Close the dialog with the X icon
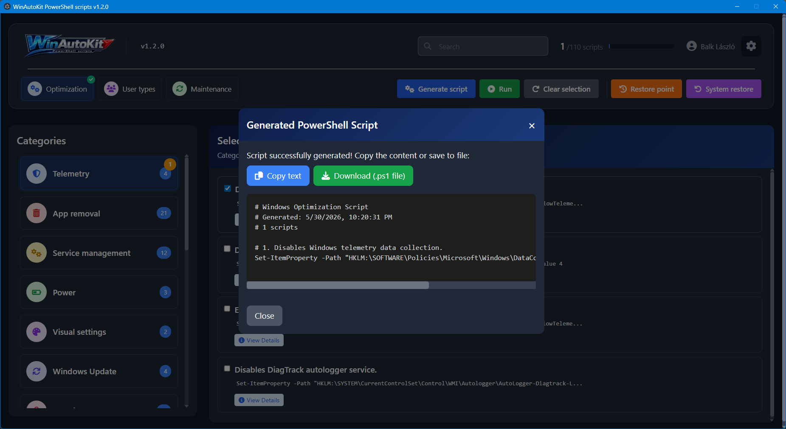The image size is (786, 429). (532, 126)
